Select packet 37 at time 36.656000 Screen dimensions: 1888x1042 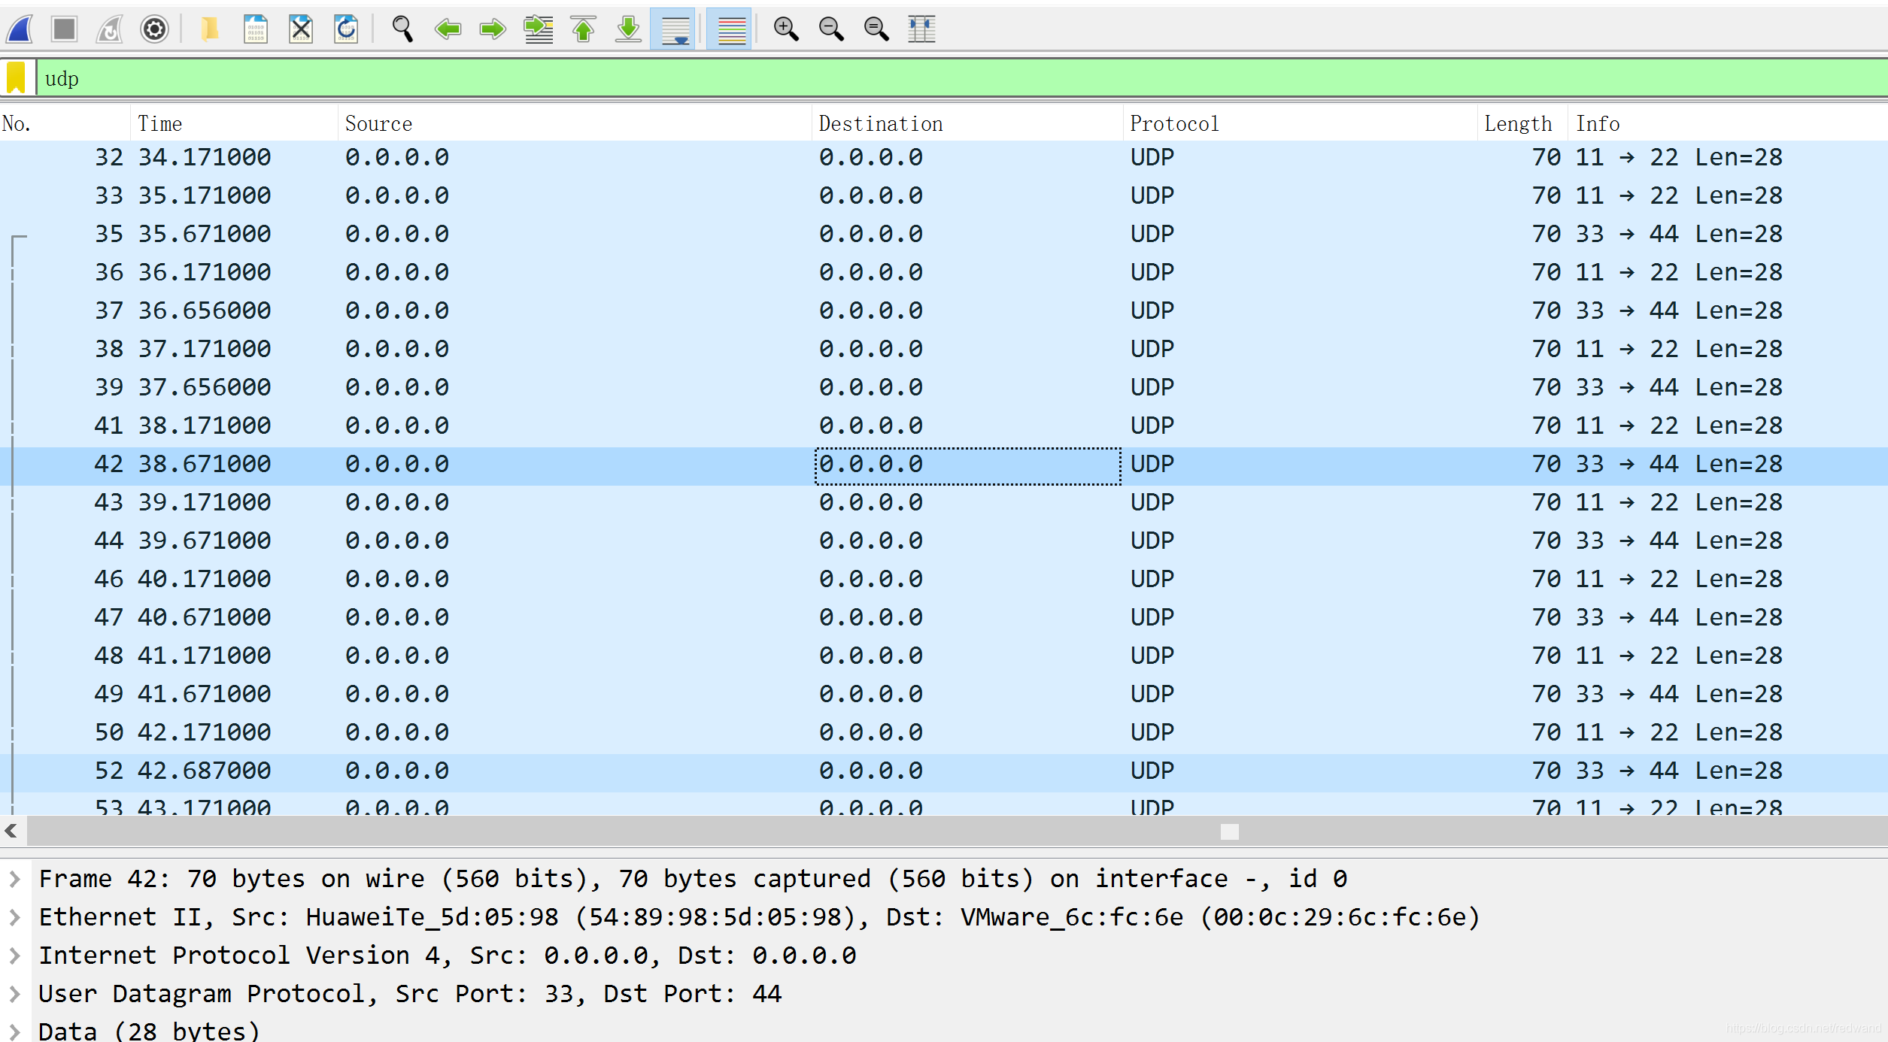944,310
